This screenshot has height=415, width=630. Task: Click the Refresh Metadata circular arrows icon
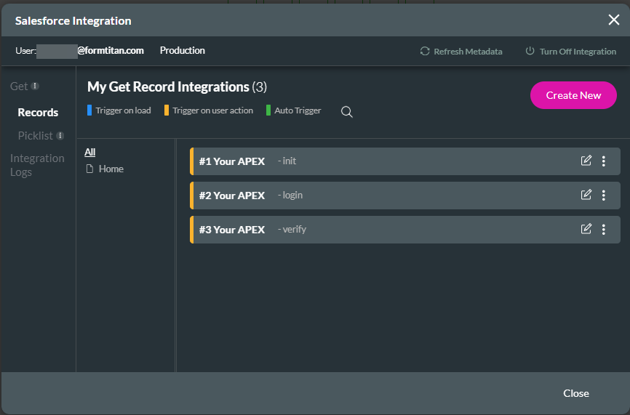(x=425, y=51)
